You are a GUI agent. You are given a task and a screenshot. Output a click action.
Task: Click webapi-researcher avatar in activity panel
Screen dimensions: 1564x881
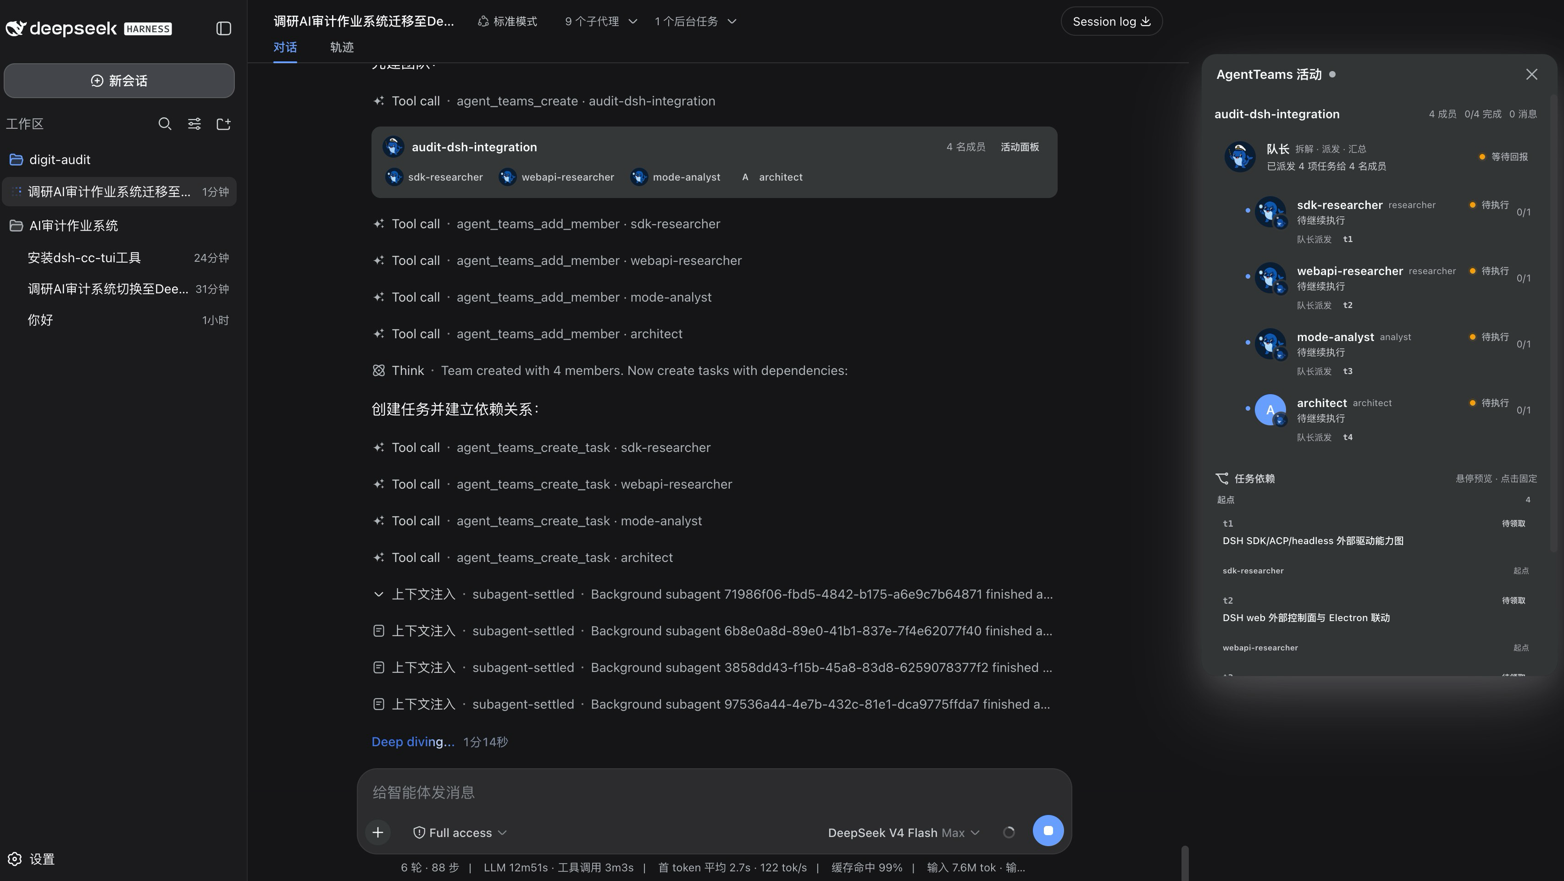click(1270, 278)
